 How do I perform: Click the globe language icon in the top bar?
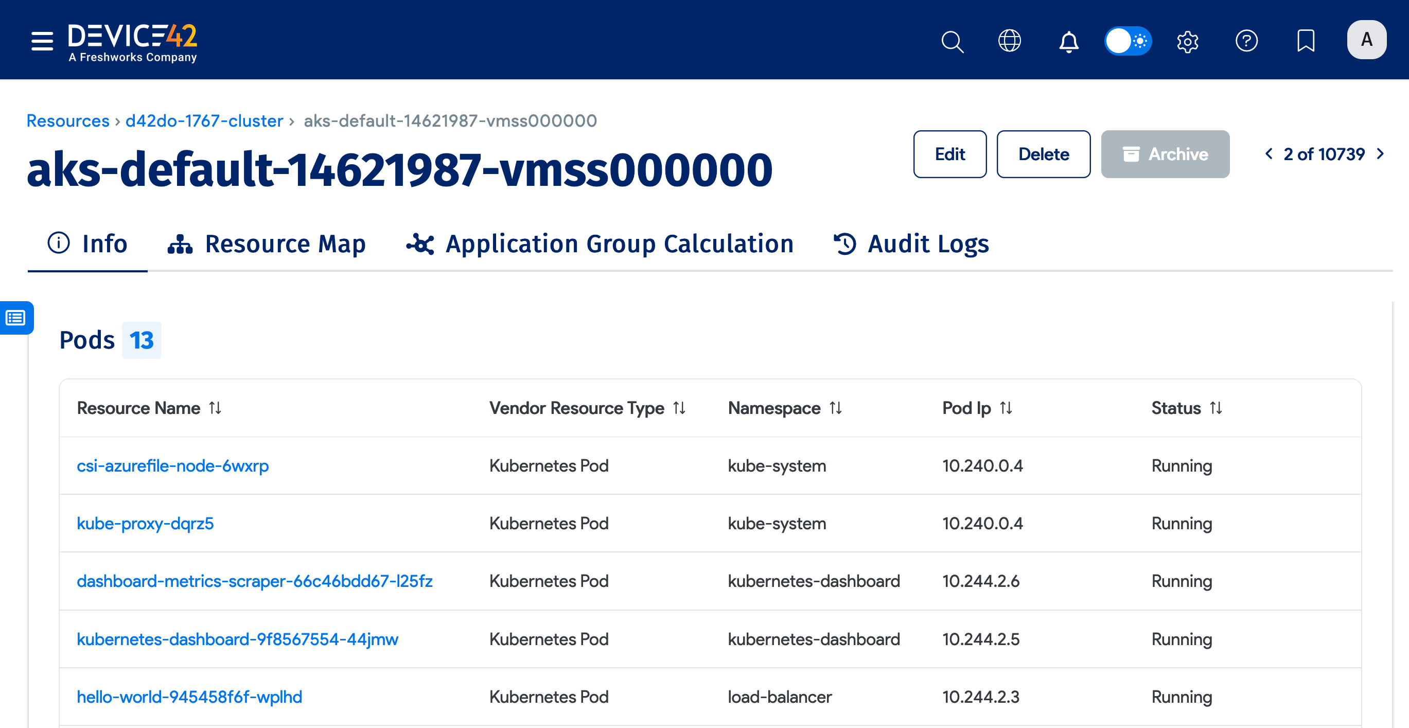1011,41
